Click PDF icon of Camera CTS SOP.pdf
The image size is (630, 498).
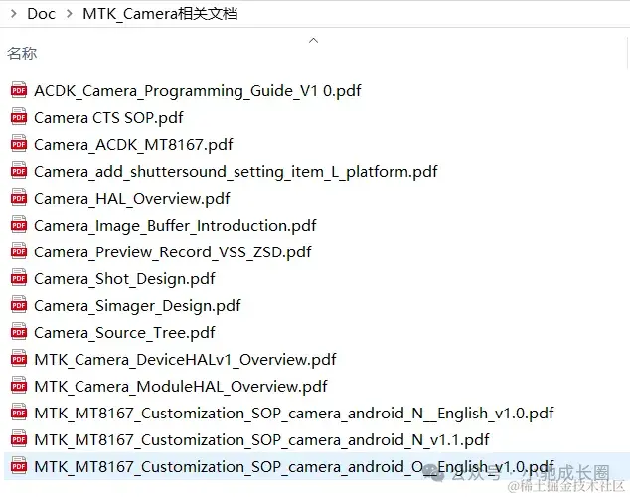point(19,117)
